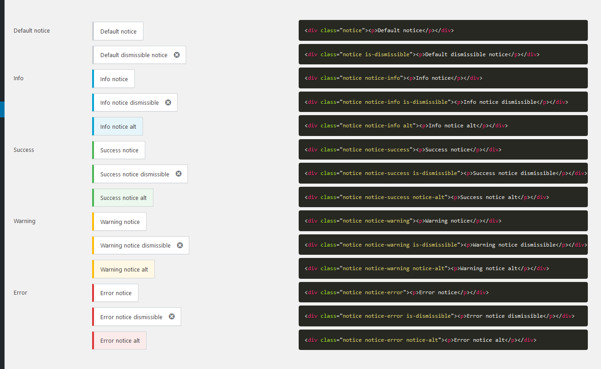
Task: Click the Success section label
Action: (24, 150)
